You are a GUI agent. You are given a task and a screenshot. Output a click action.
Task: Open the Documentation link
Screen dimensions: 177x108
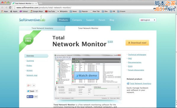pyautogui.click(x=135, y=62)
